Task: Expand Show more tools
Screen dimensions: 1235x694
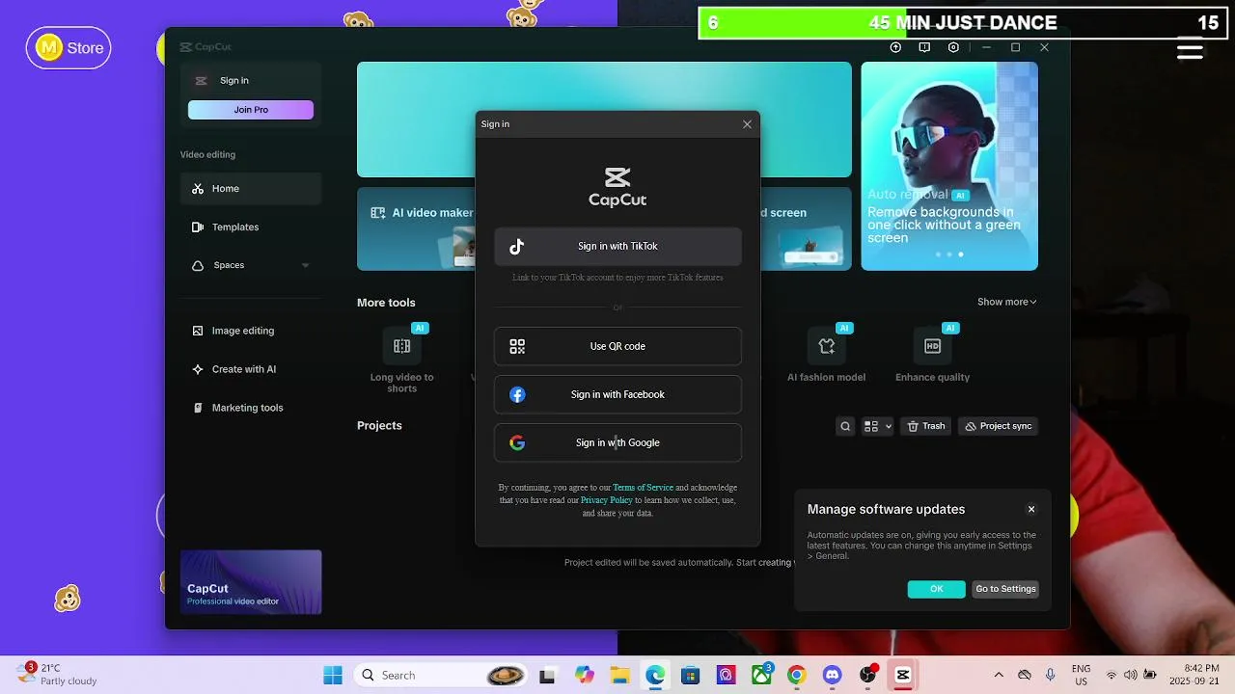Action: click(1006, 302)
